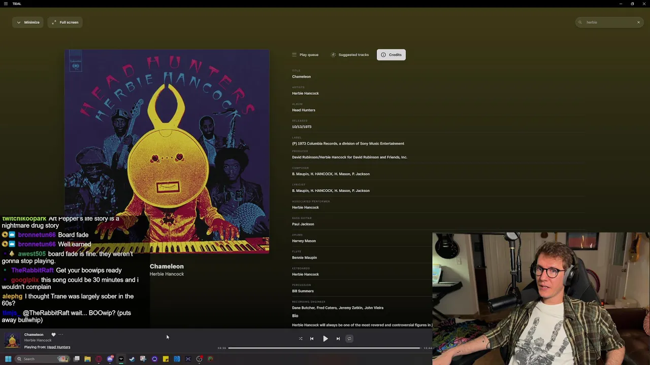
Task: Select the Credits tab
Action: pos(391,55)
